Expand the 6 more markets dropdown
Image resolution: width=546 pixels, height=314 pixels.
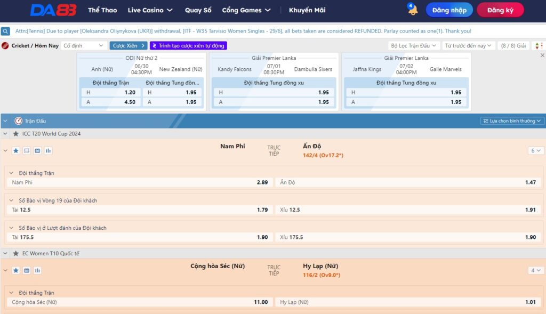click(x=535, y=151)
